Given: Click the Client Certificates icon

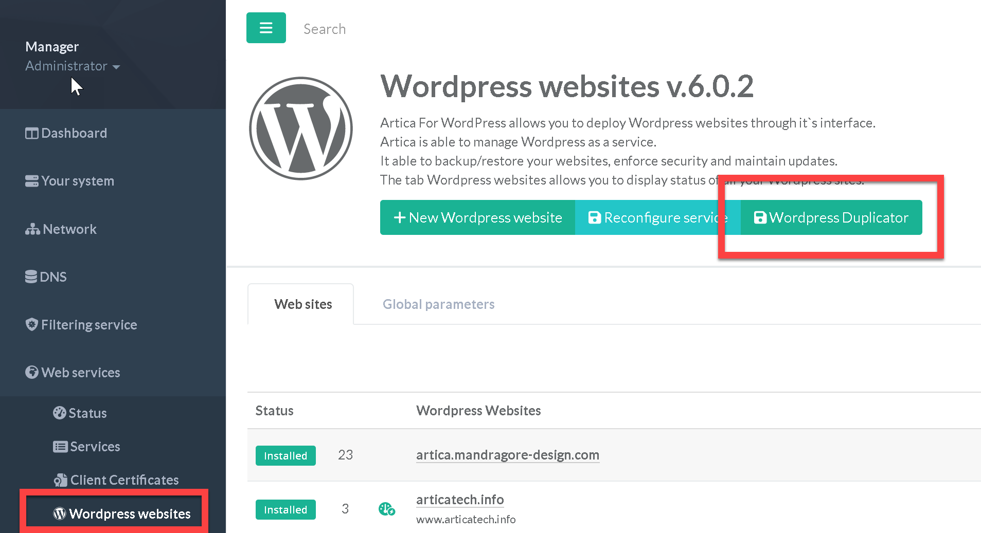Looking at the screenshot, I should coord(60,480).
